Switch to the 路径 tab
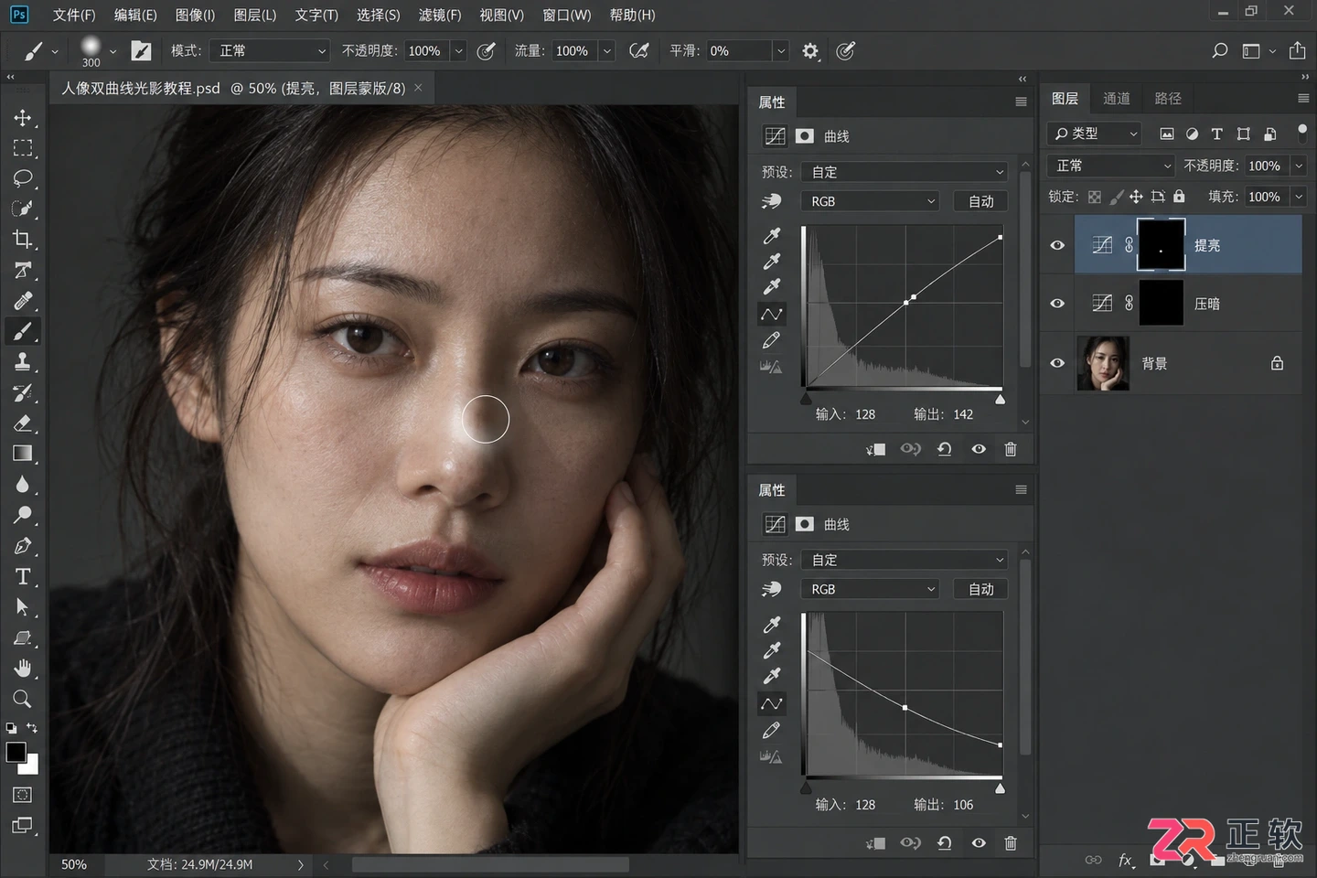 (x=1168, y=99)
